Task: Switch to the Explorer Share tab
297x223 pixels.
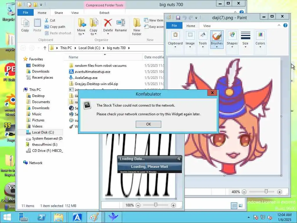Action: [59, 13]
